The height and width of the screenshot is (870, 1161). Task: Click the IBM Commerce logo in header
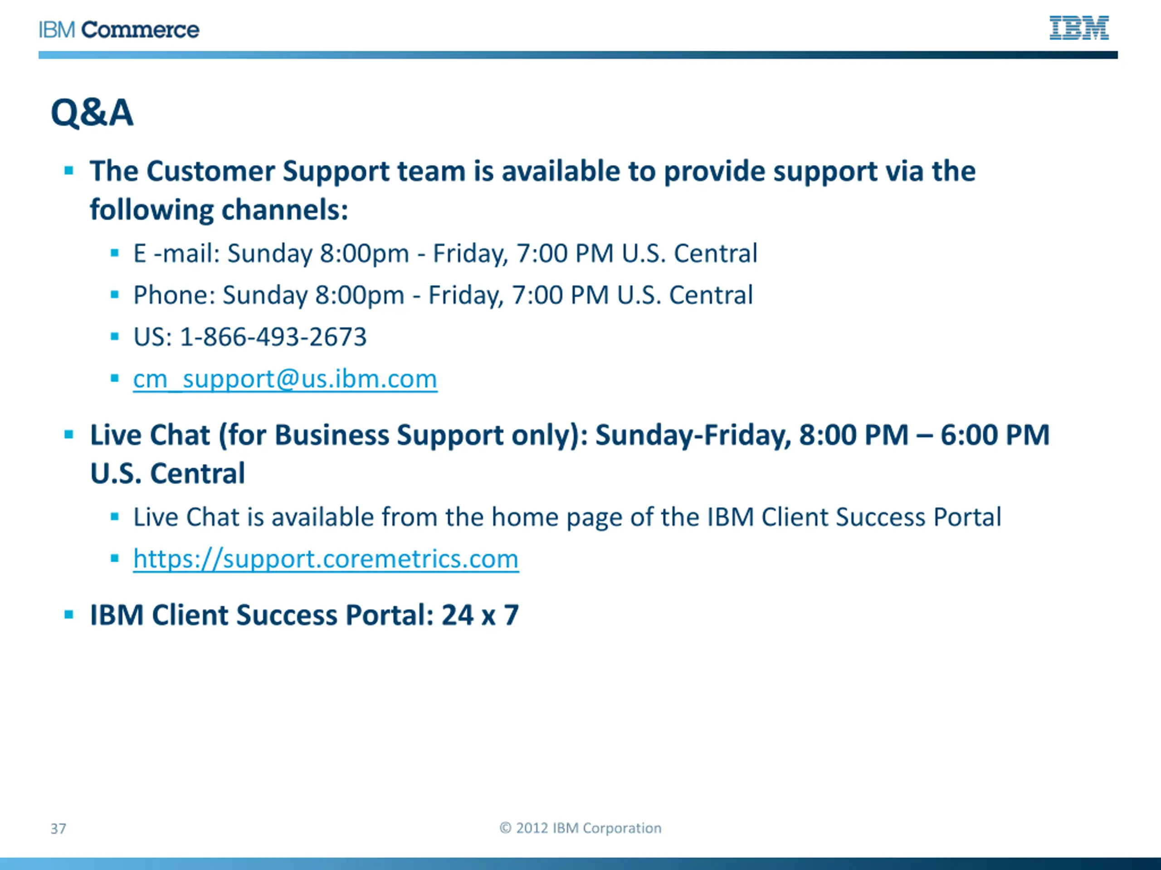[x=119, y=30]
